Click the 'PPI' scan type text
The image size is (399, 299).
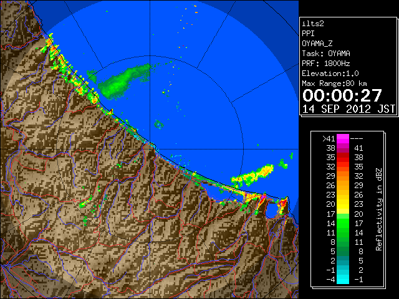point(308,34)
